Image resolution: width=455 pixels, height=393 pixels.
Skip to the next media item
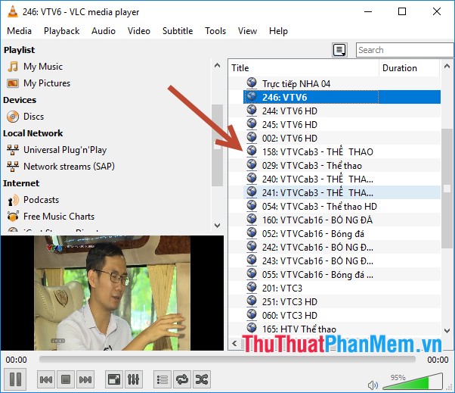pos(85,379)
